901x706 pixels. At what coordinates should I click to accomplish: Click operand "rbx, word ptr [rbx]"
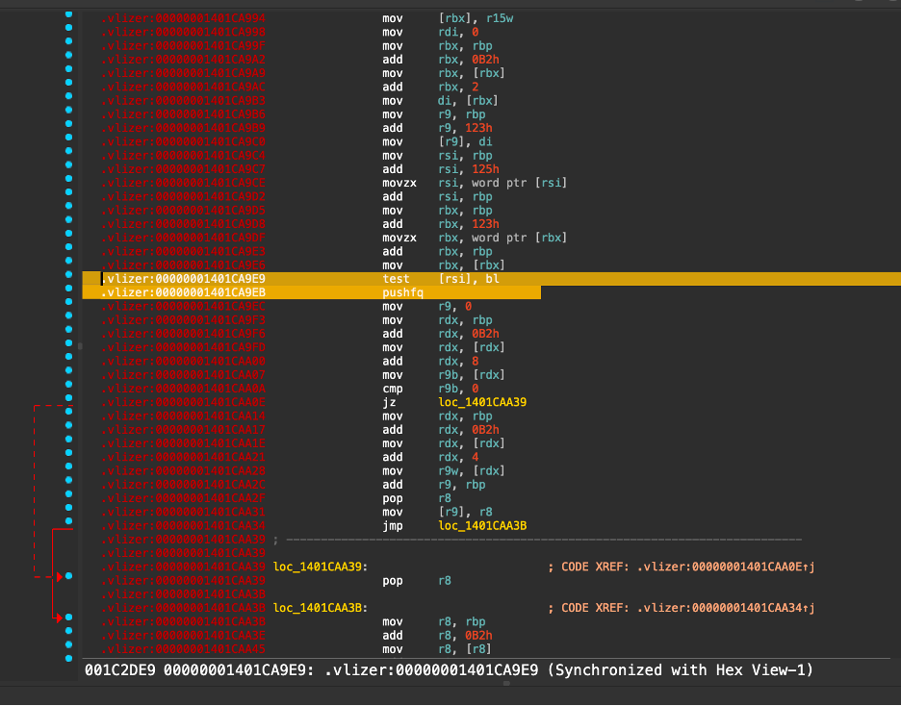point(502,238)
